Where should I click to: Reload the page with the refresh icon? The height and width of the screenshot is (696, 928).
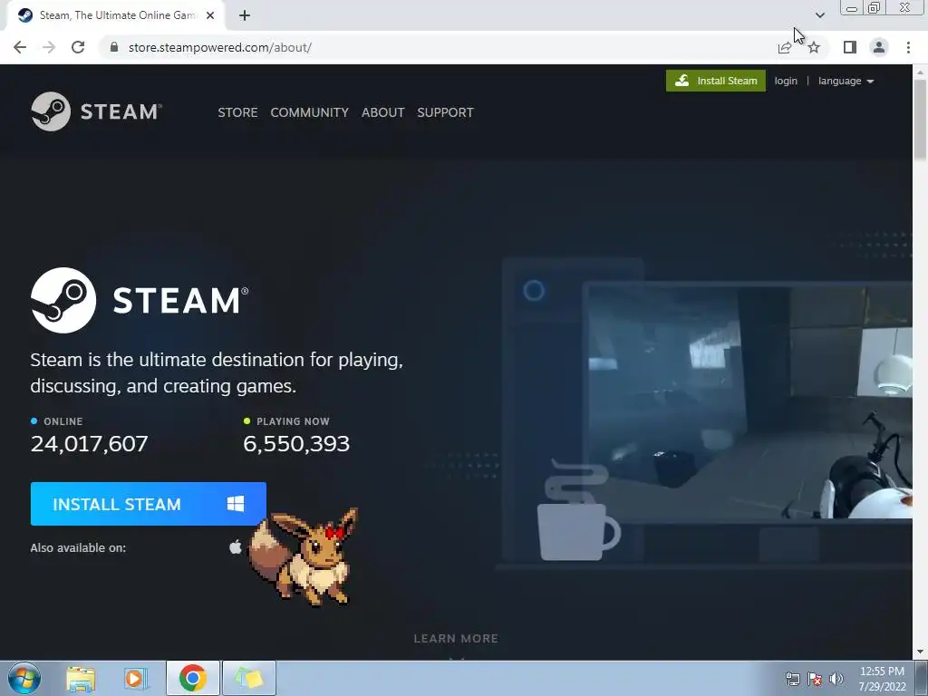[x=78, y=47]
